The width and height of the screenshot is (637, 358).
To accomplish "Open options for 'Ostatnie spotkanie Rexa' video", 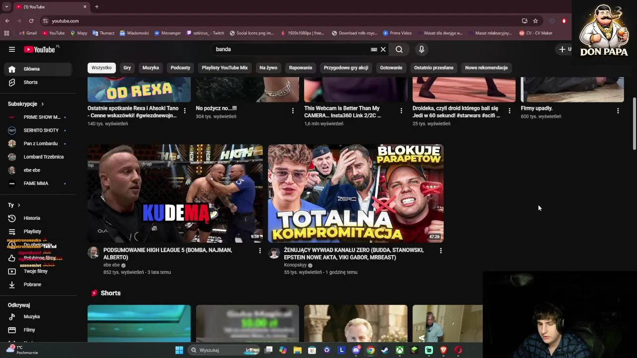I will point(185,111).
